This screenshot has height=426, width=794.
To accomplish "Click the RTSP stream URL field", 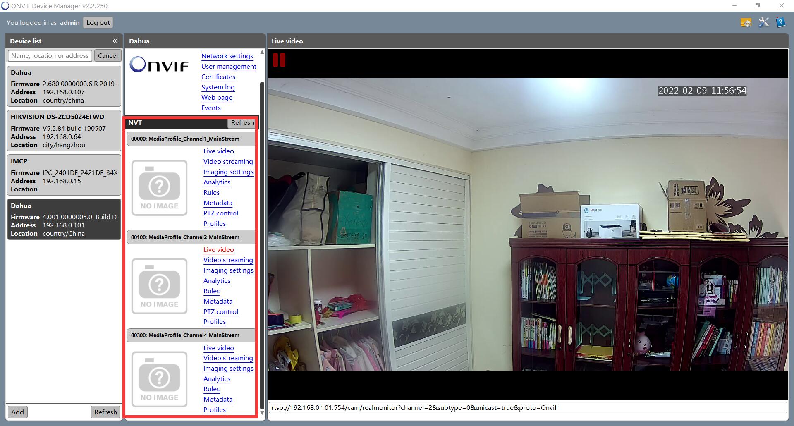I will point(527,408).
